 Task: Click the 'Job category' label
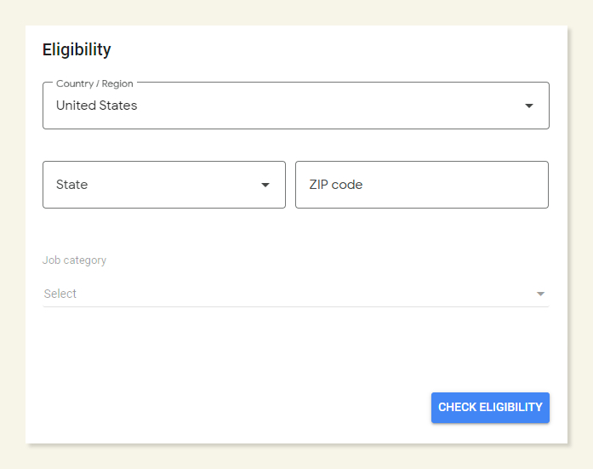pyautogui.click(x=74, y=260)
